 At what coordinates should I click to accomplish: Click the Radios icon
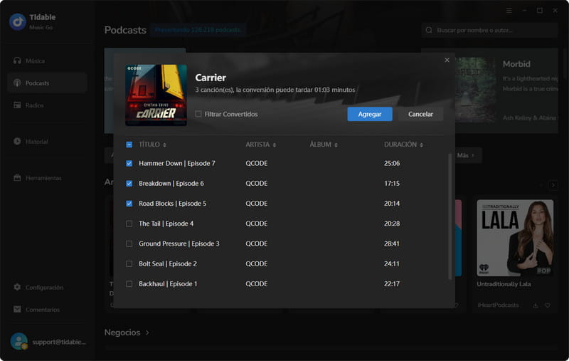pos(17,105)
